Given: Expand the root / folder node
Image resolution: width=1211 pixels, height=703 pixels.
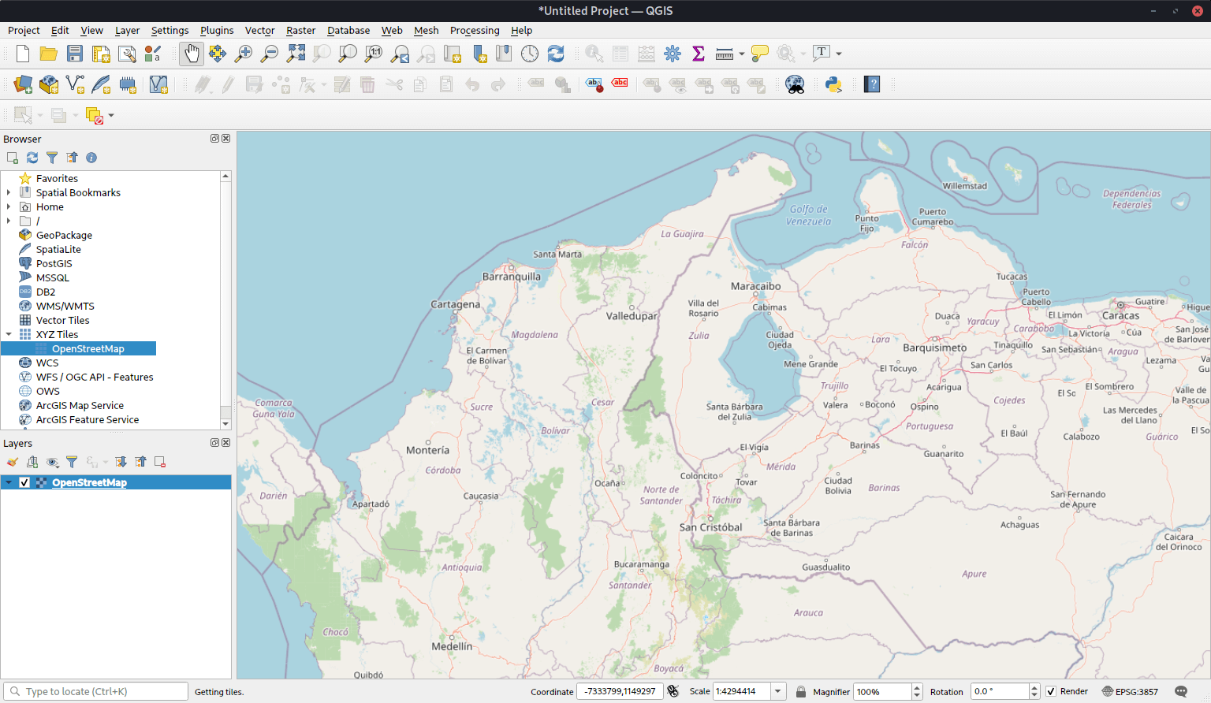Looking at the screenshot, I should (9, 221).
